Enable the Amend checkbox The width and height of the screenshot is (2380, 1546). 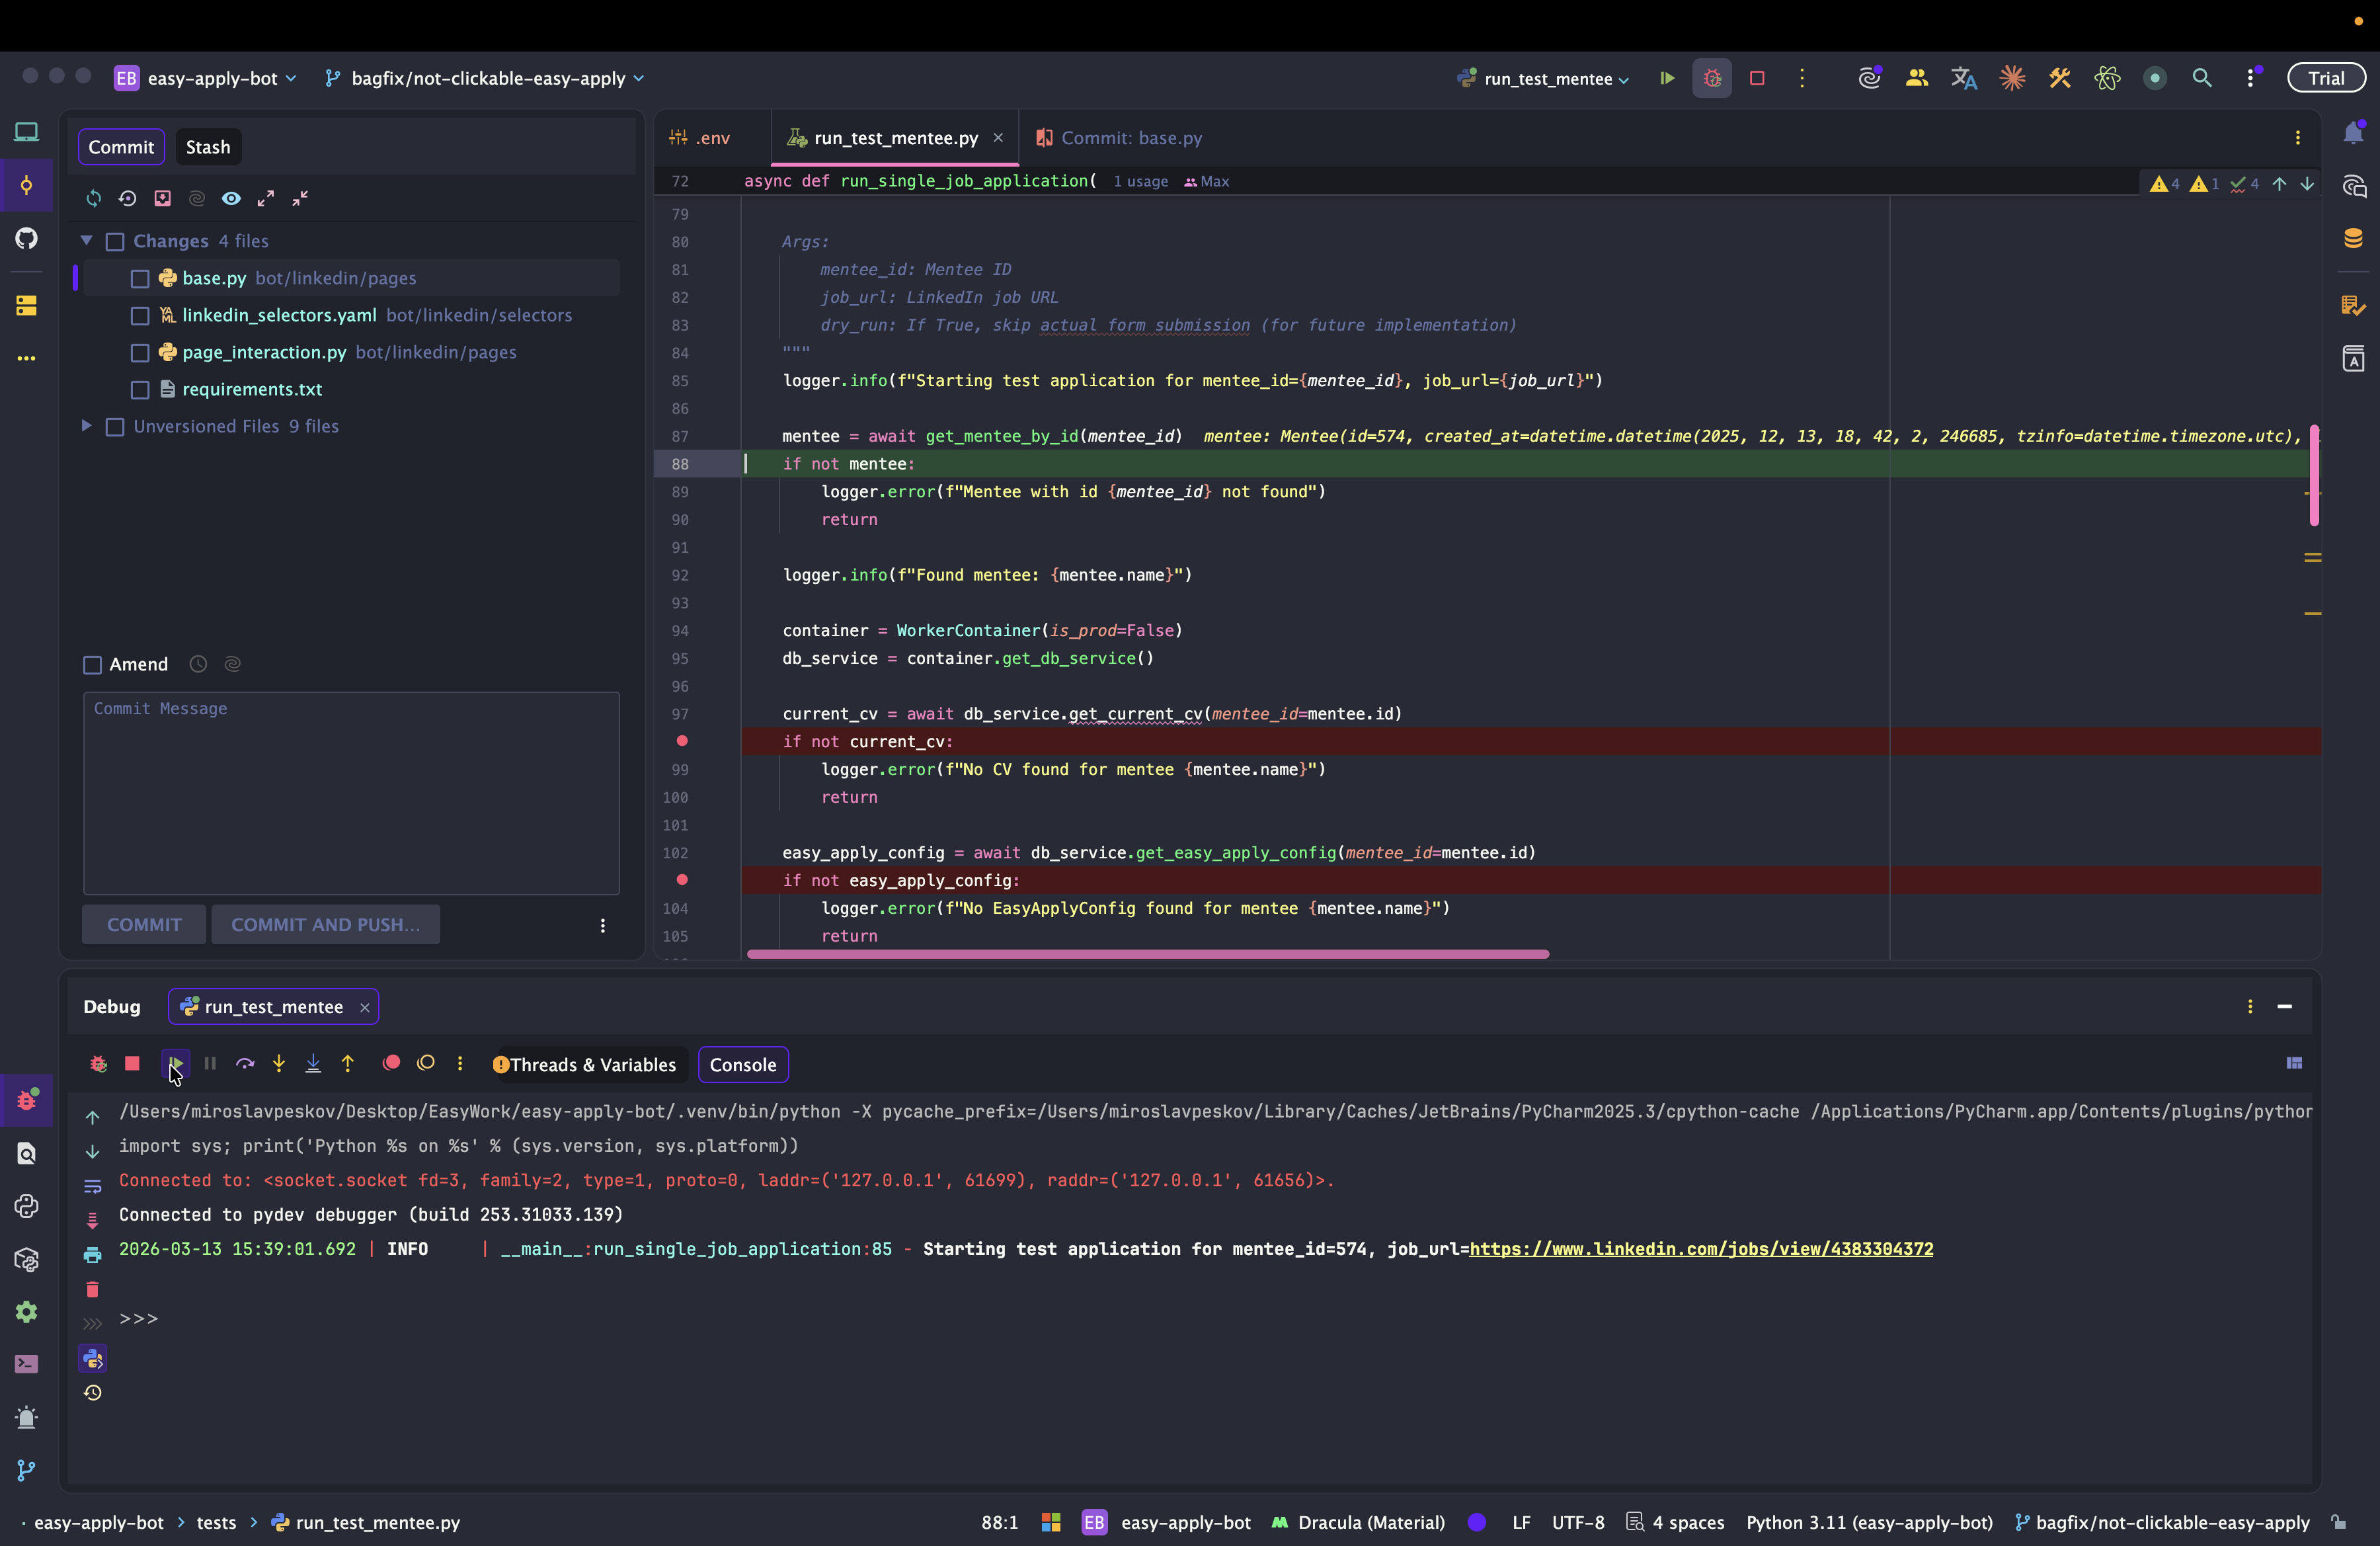93,664
